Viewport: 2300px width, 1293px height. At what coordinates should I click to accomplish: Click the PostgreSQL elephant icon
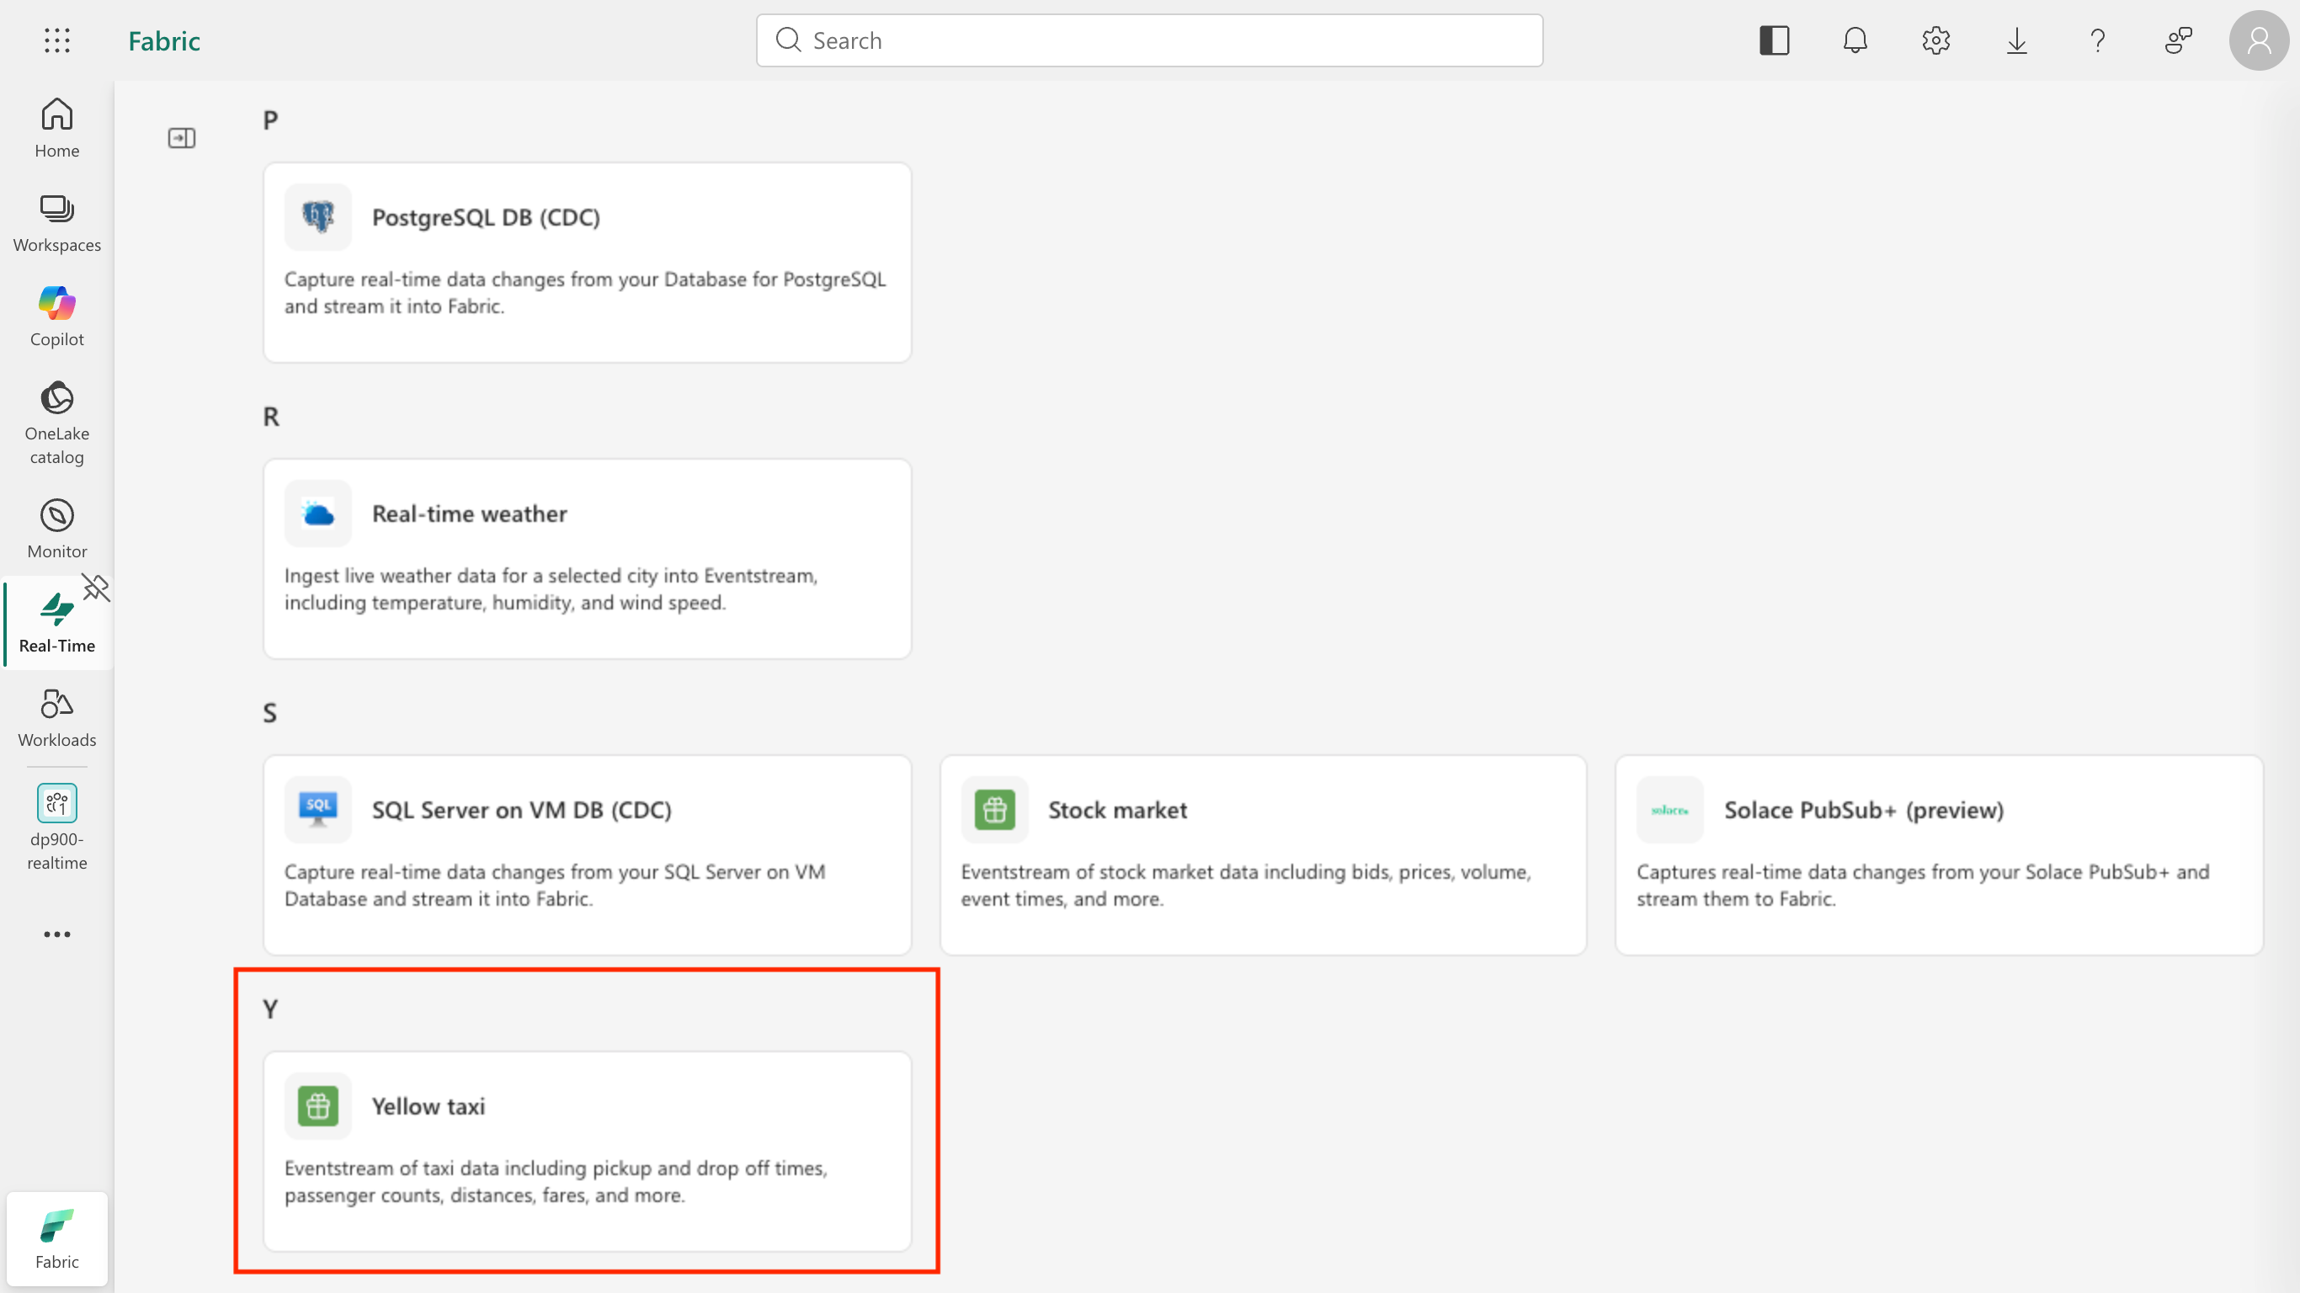[x=318, y=217]
